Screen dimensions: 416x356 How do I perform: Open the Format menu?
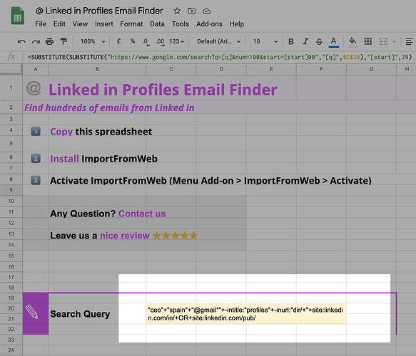click(131, 24)
